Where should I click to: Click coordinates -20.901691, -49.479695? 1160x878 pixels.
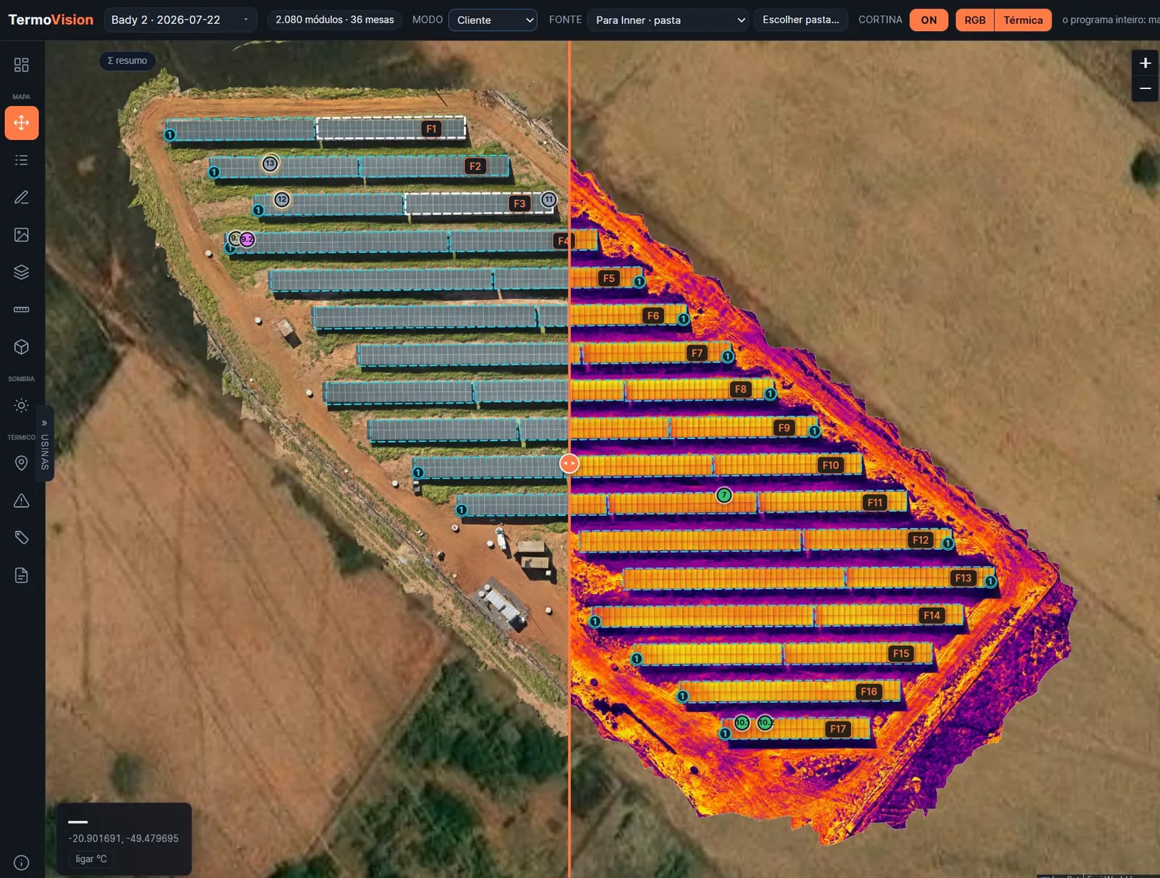click(123, 838)
